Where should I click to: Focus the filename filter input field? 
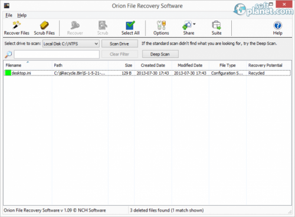[x=57, y=54]
